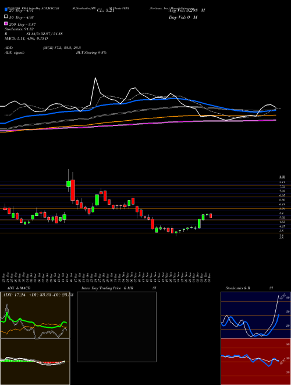Click the magenta 200 Day legend swatch

pyautogui.click(x=6, y=23)
